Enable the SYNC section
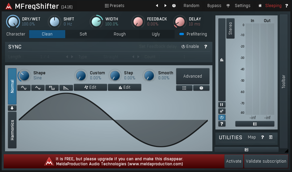The height and width of the screenshot is (172, 292). point(190,47)
